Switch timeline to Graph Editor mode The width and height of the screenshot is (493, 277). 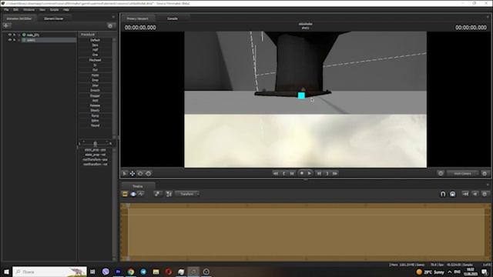click(141, 194)
